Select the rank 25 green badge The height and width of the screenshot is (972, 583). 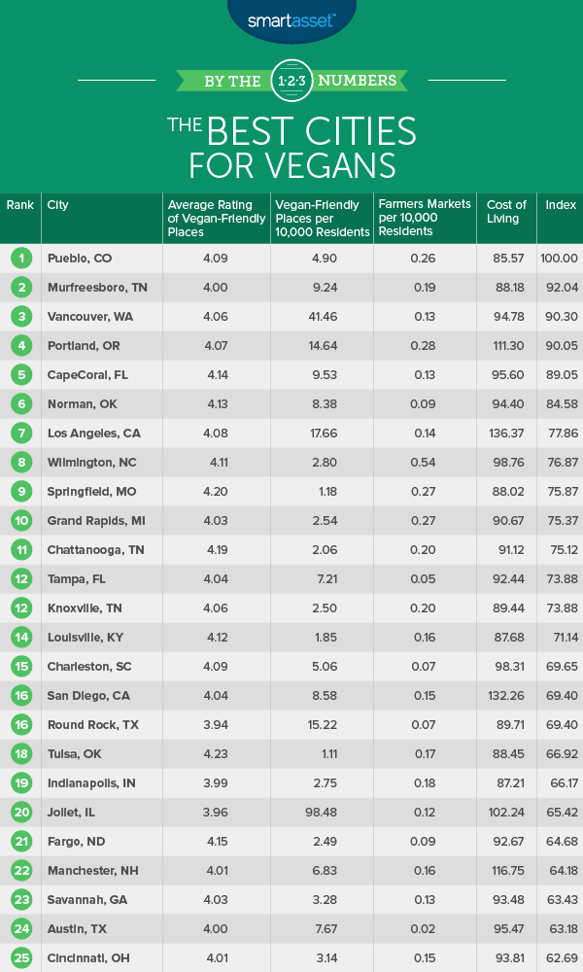[19, 957]
